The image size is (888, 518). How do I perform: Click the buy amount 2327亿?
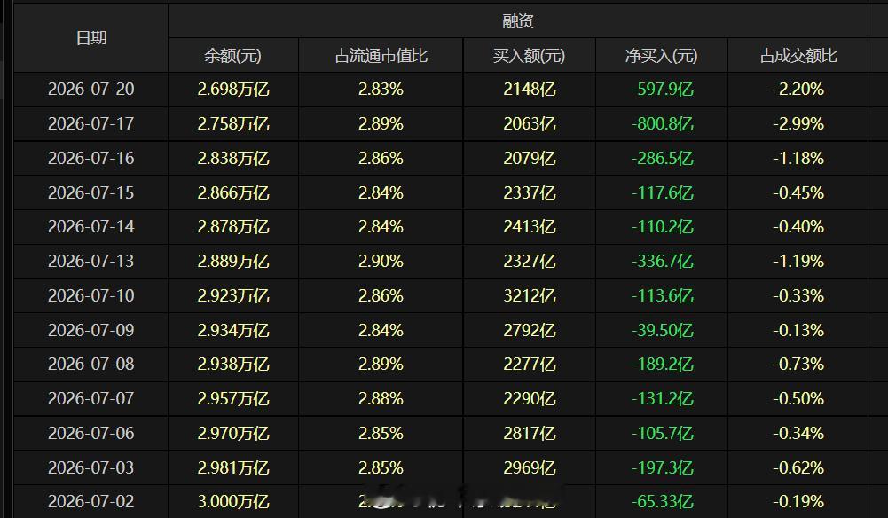click(x=529, y=261)
